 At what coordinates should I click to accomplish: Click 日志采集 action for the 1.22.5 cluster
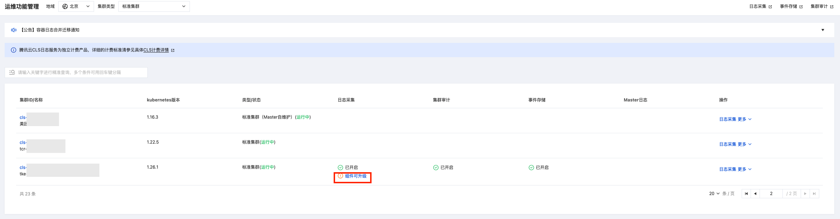coord(727,144)
